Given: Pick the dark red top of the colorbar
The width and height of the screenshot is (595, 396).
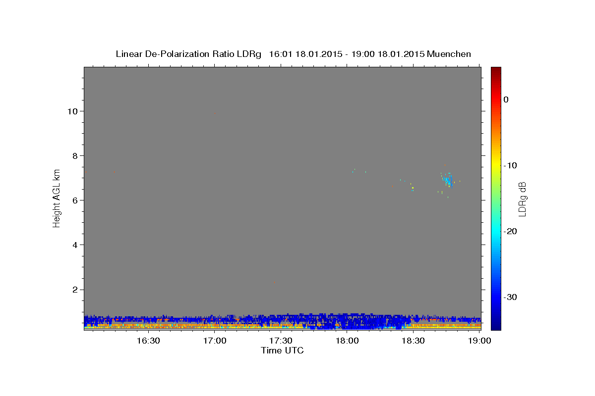Looking at the screenshot, I should [496, 71].
